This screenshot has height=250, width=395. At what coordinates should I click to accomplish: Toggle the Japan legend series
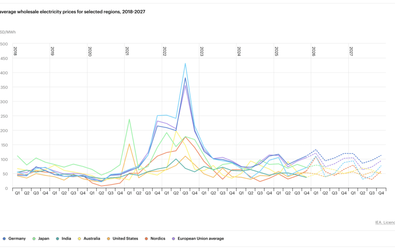pos(41,238)
